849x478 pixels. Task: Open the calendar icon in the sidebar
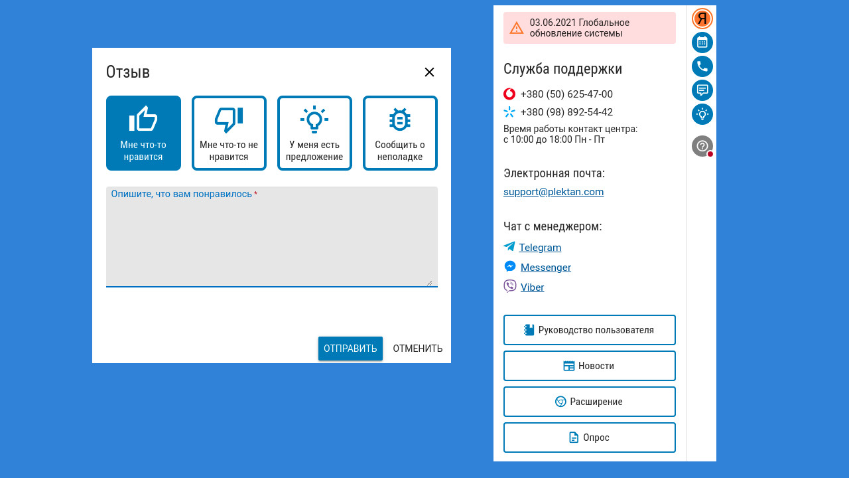click(x=702, y=42)
